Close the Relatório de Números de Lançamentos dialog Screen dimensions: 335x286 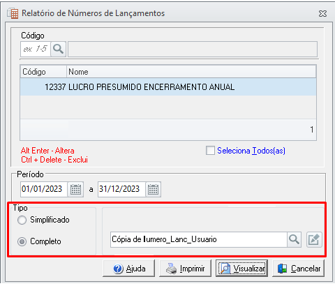pyautogui.click(x=322, y=13)
